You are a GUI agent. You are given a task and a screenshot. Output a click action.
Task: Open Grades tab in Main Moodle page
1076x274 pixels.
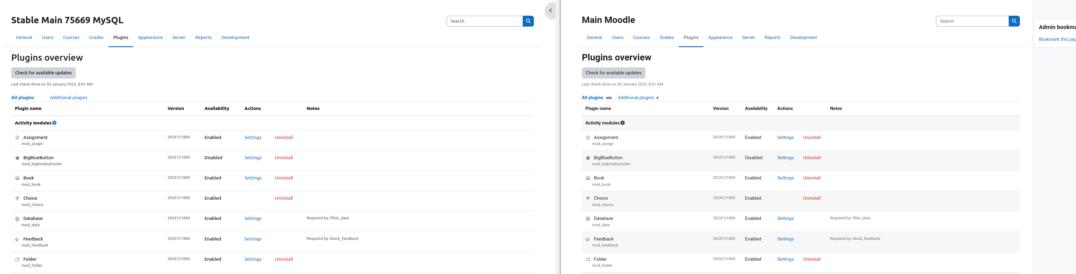pyautogui.click(x=666, y=37)
